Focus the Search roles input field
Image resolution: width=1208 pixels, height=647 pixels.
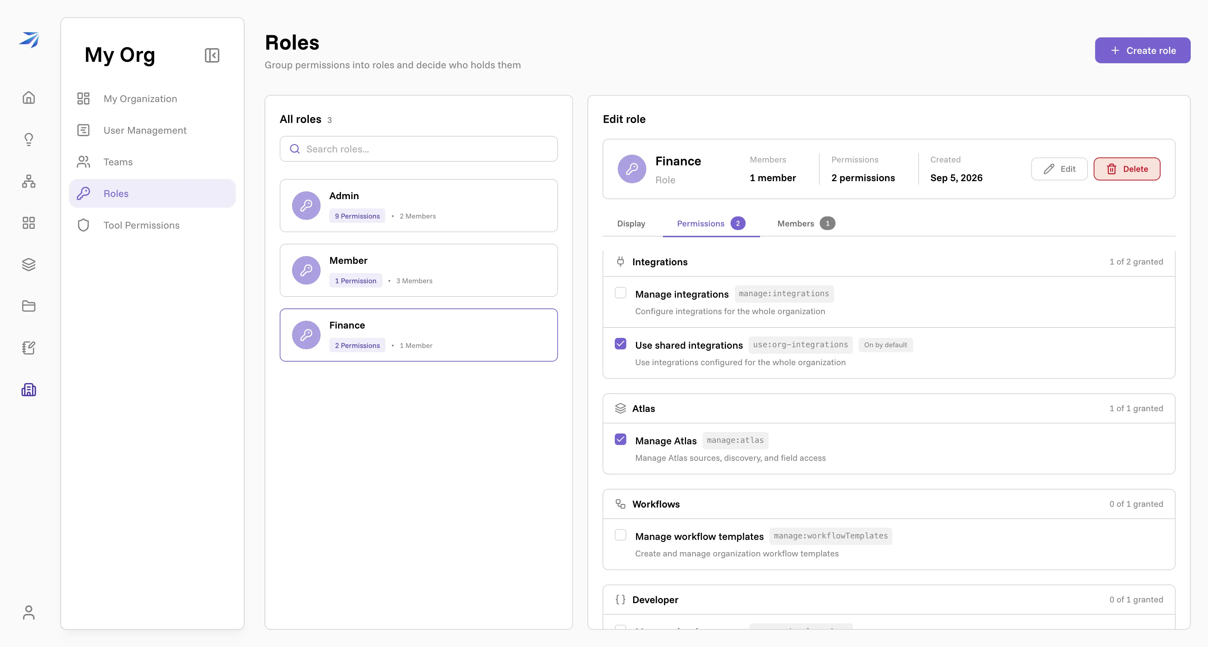click(x=418, y=149)
